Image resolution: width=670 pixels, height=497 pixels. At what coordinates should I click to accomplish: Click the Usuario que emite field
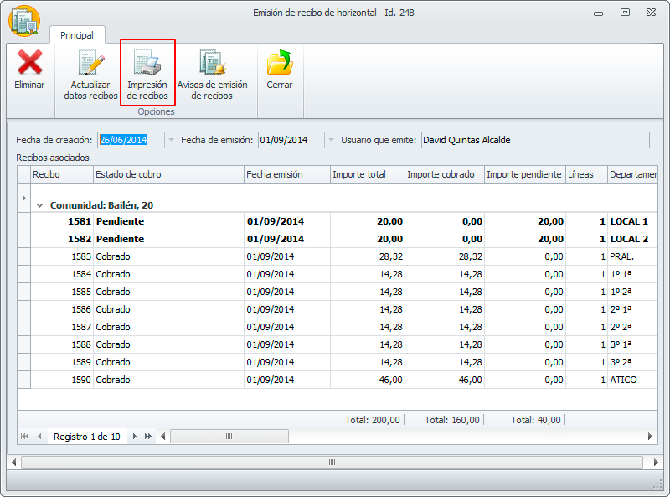pos(534,140)
